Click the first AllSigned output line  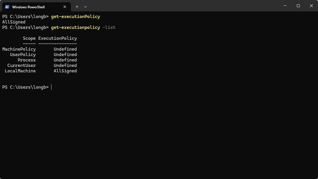point(14,22)
